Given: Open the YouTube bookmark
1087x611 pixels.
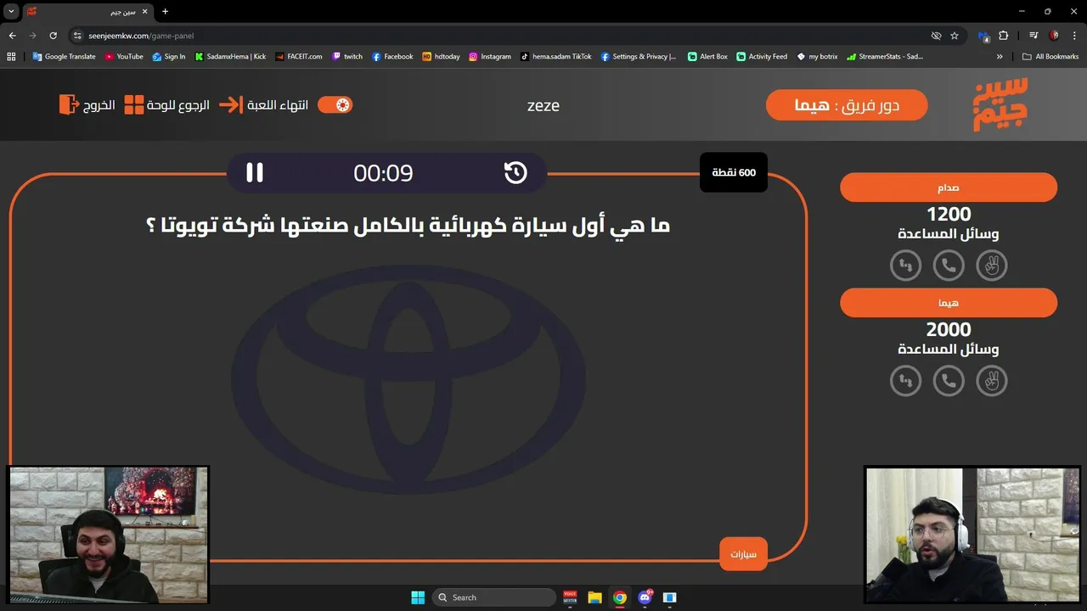Looking at the screenshot, I should [124, 57].
